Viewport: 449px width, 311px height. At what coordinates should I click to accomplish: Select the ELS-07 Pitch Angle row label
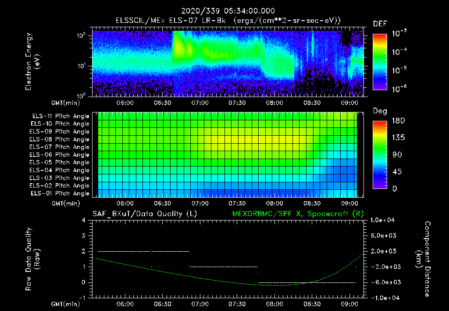[59, 147]
